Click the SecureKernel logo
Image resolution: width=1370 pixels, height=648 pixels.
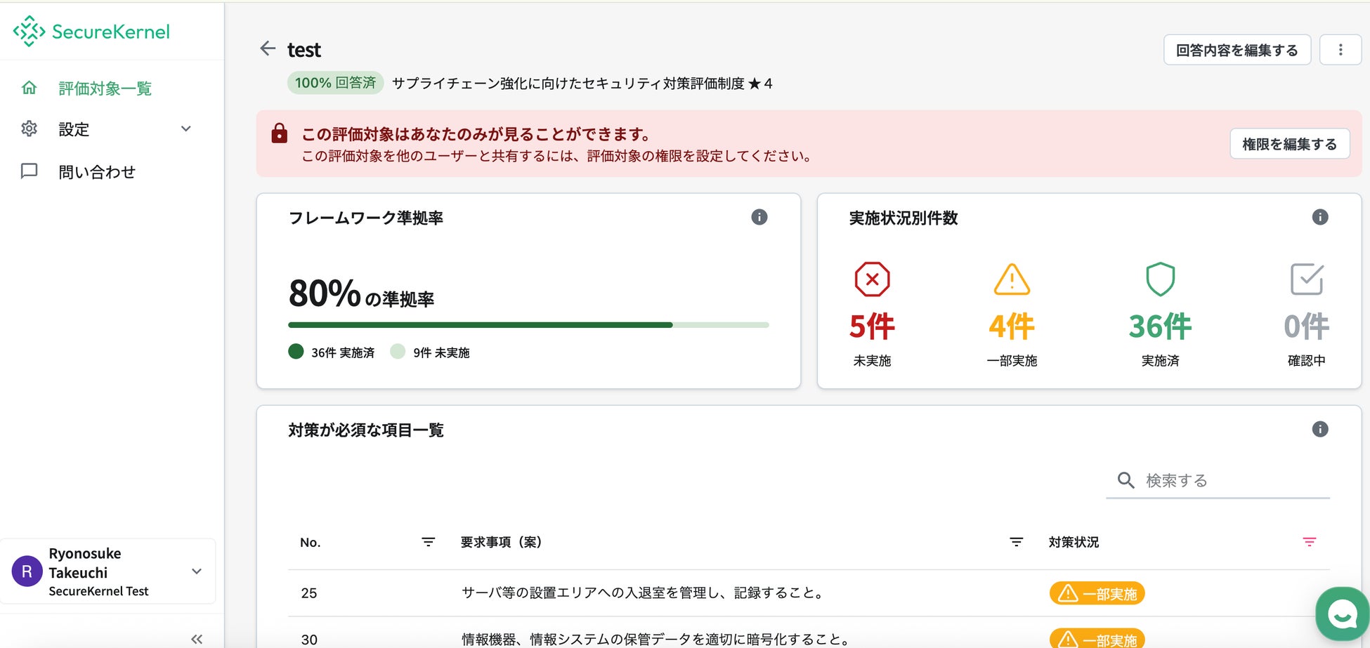[91, 32]
